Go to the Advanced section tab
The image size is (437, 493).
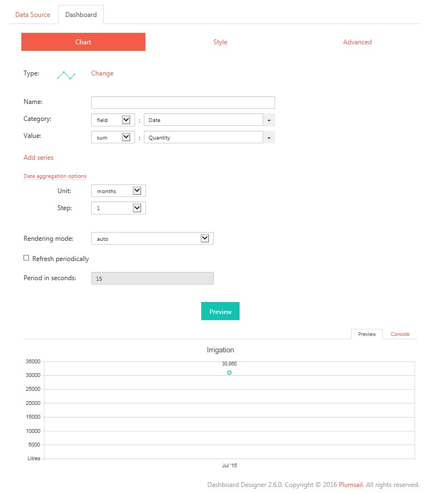pos(357,42)
